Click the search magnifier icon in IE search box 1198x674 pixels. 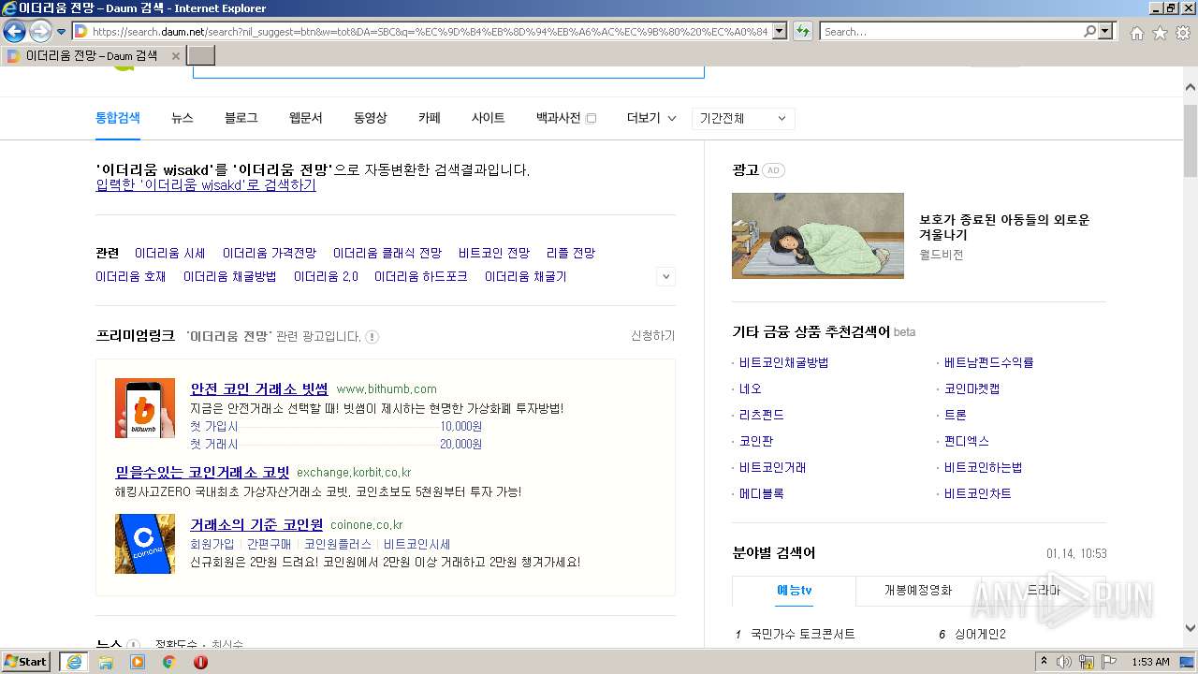(x=1089, y=31)
